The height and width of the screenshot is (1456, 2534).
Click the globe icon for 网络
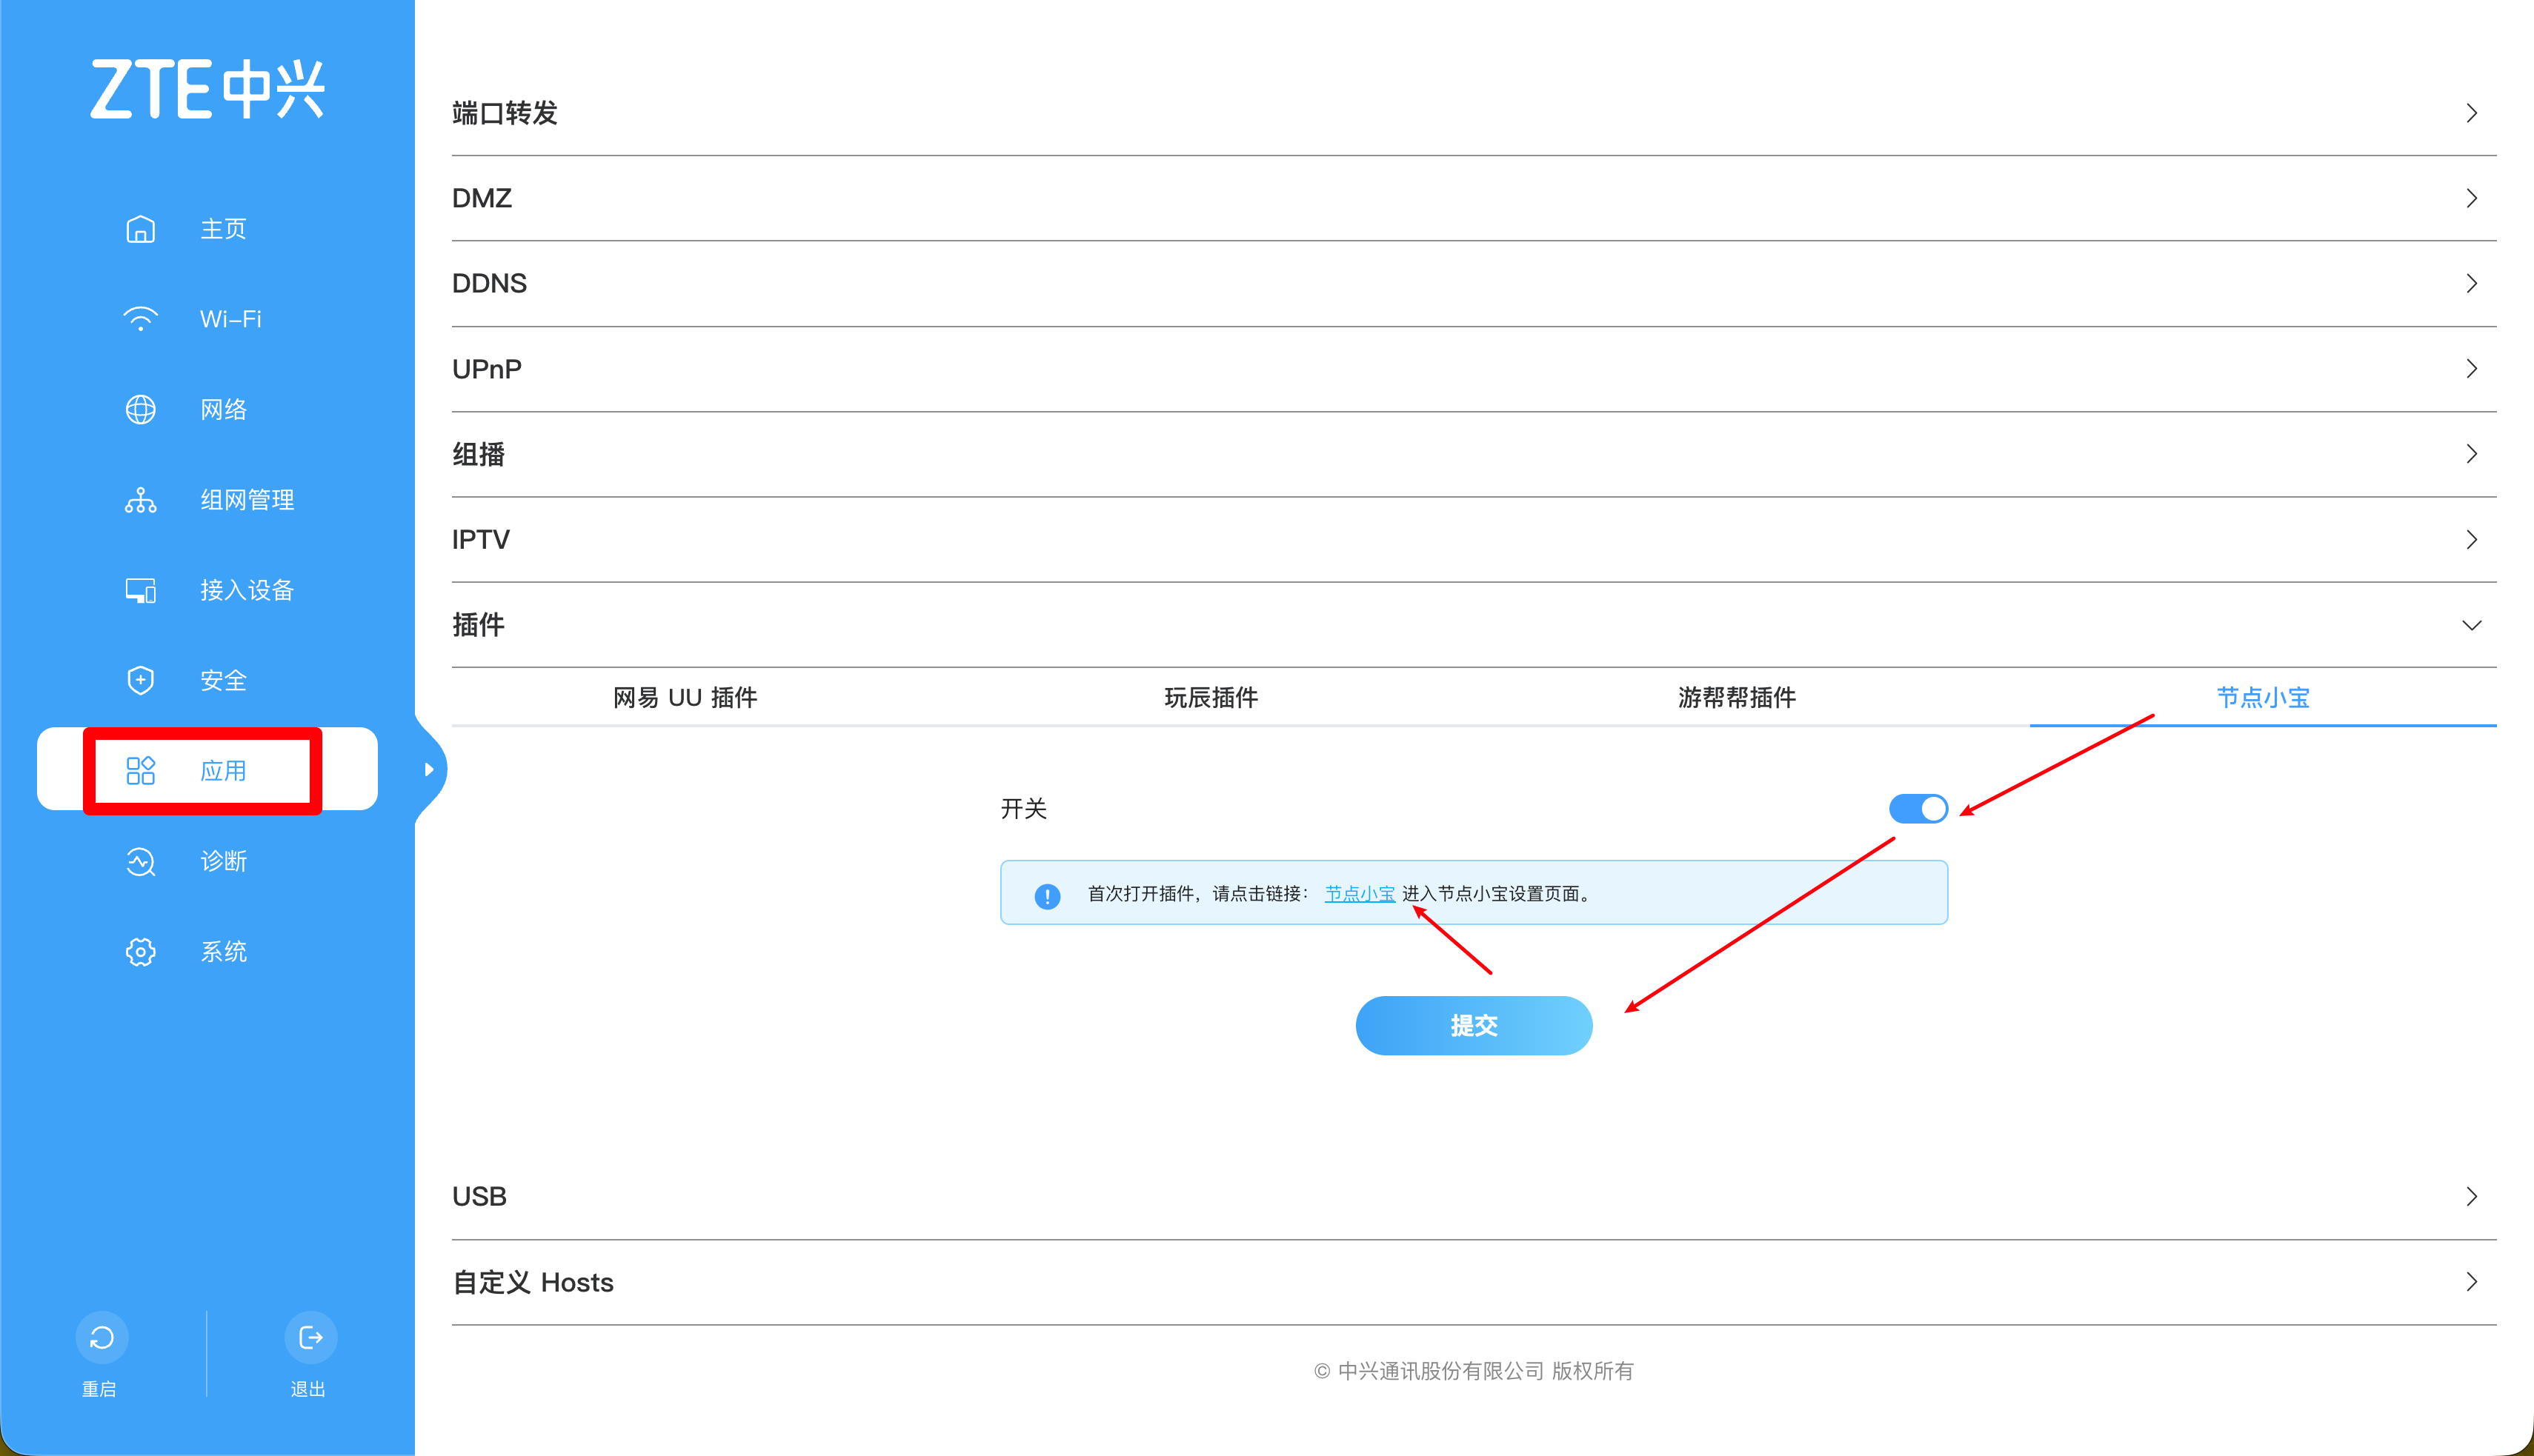pos(140,410)
